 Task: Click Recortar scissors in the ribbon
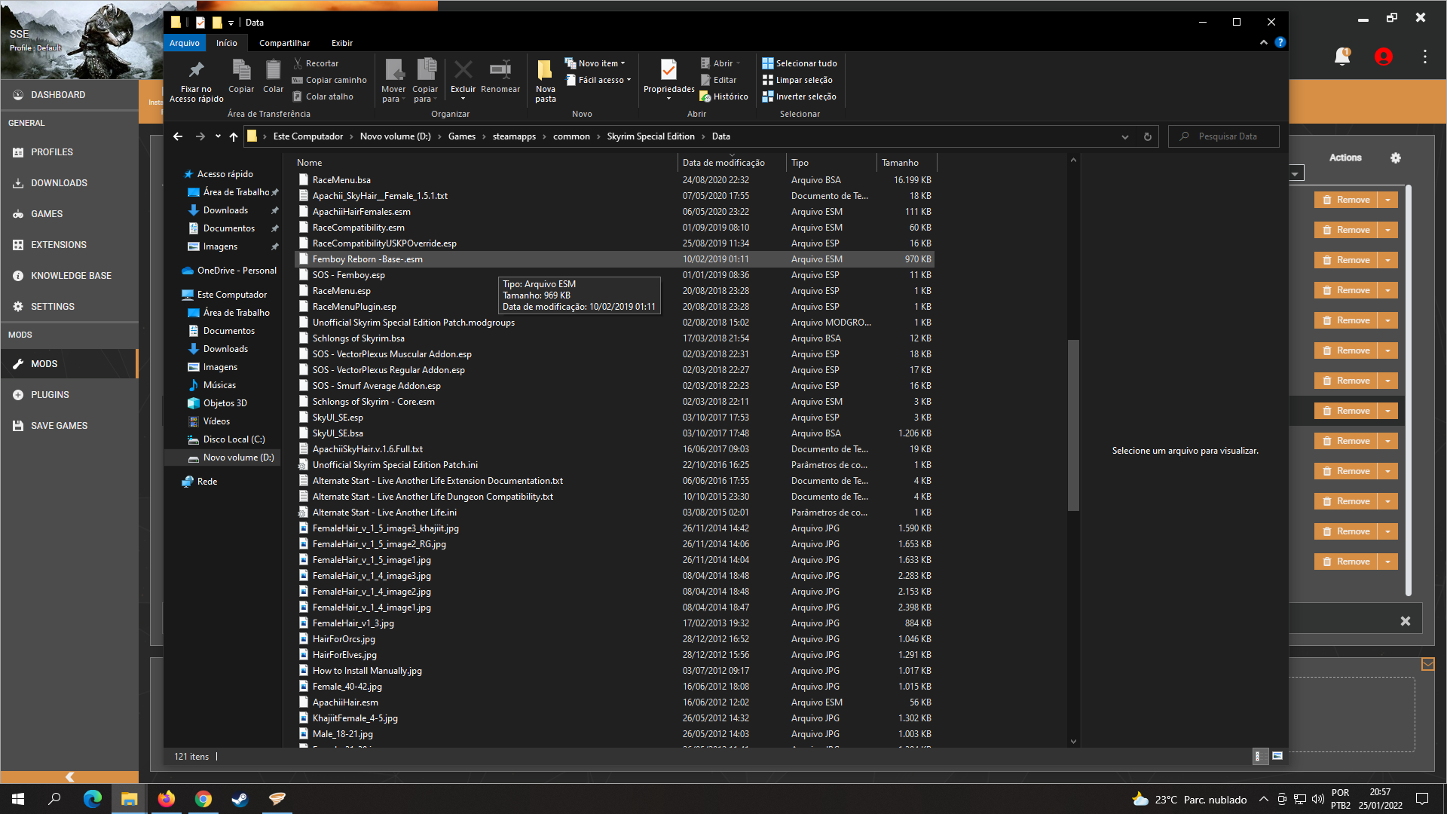316,63
